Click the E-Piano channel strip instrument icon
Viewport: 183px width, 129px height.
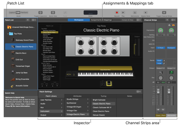click(161, 72)
